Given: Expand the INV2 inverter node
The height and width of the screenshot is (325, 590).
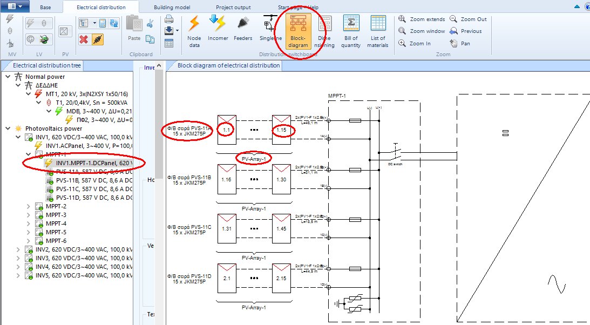Looking at the screenshot, I should 18,249.
